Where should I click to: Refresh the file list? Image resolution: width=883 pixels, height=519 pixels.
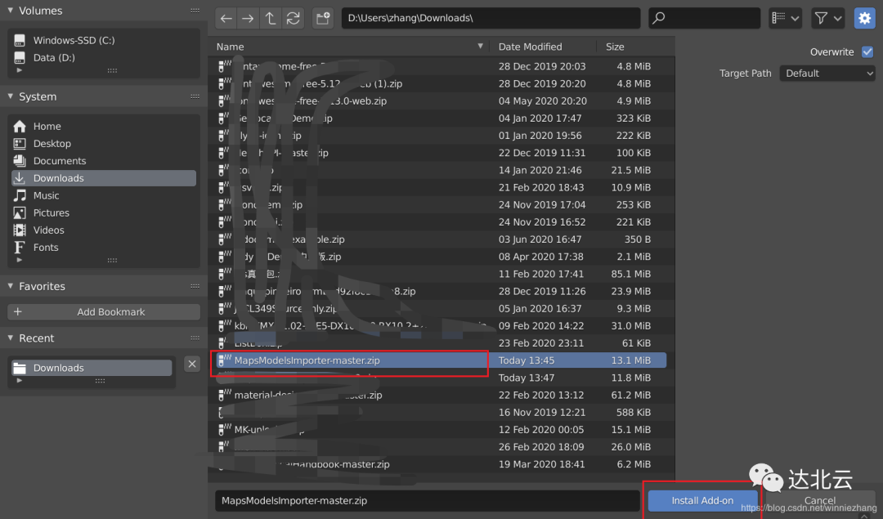[x=293, y=18]
